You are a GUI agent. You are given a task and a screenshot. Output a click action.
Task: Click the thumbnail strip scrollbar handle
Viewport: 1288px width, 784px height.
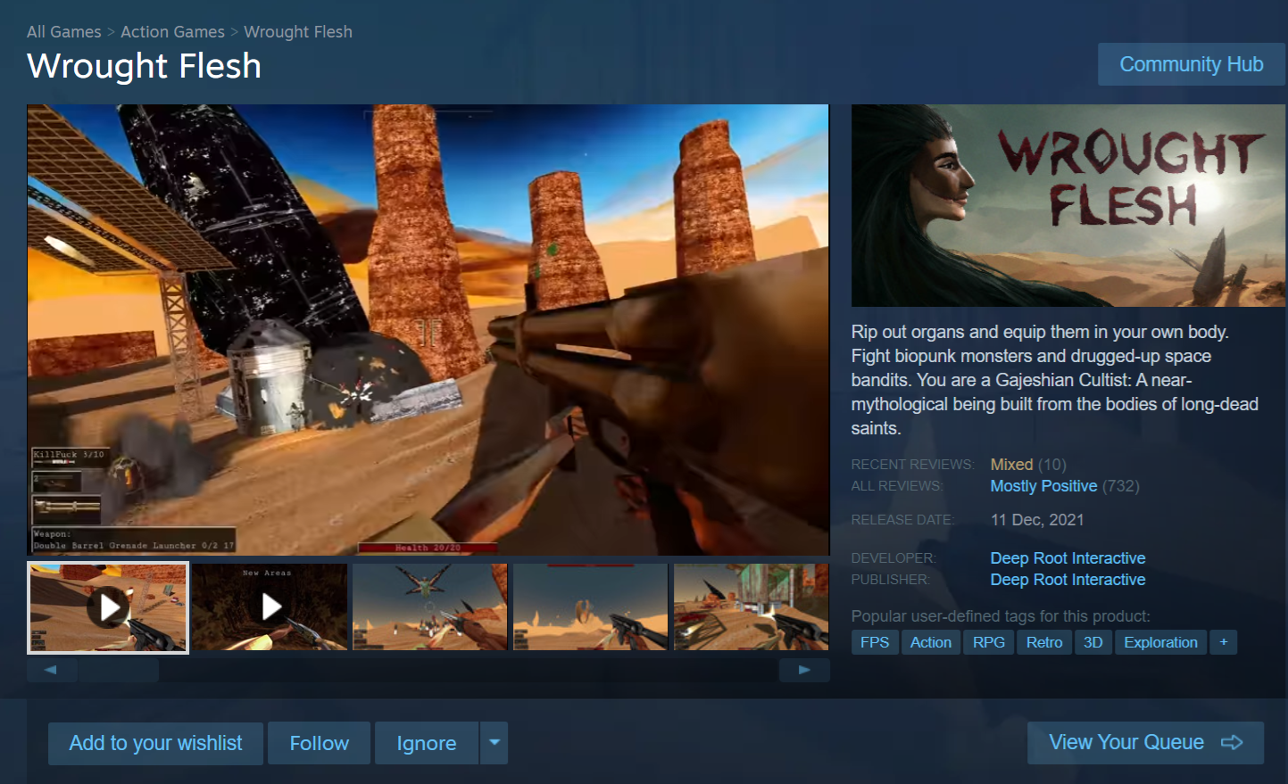[118, 670]
